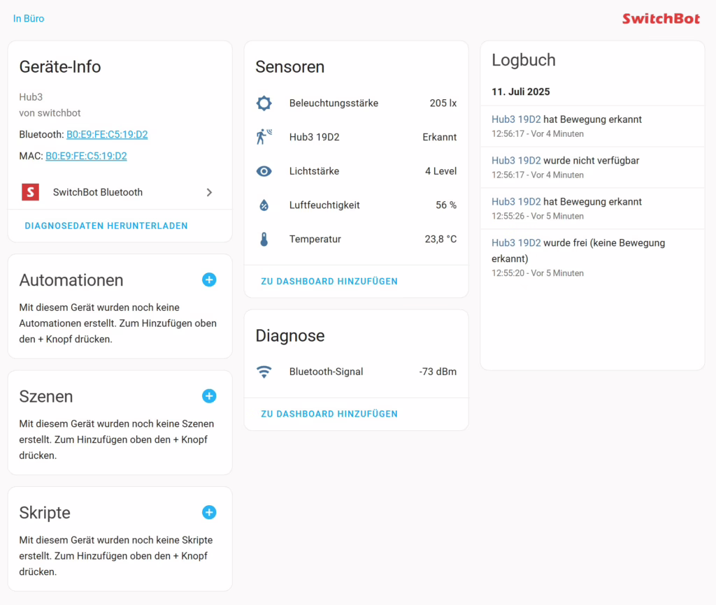The image size is (716, 605).
Task: Click Diagnosedaten herunterladen button
Action: coord(106,226)
